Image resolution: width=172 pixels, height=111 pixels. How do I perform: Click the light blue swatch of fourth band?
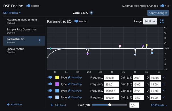tap(57, 97)
